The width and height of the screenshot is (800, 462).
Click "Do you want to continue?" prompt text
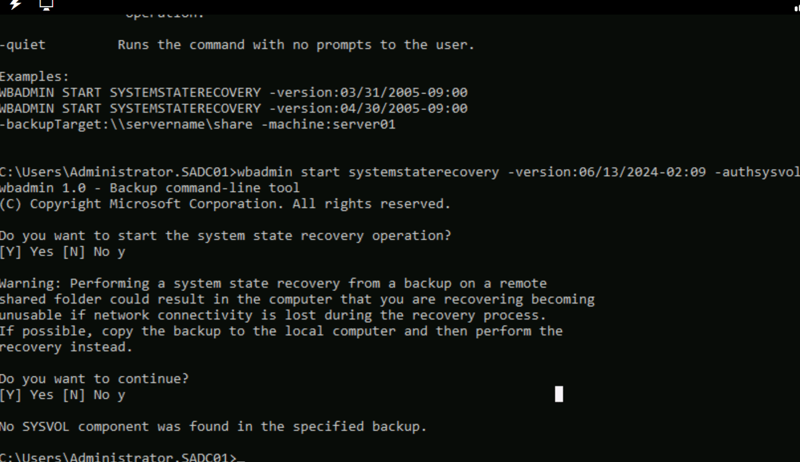pyautogui.click(x=94, y=379)
